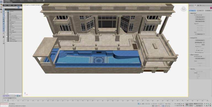This screenshot has width=212, height=107.
Task: Toggle the Selection Lock icon in status bar
Action: coord(141,104)
